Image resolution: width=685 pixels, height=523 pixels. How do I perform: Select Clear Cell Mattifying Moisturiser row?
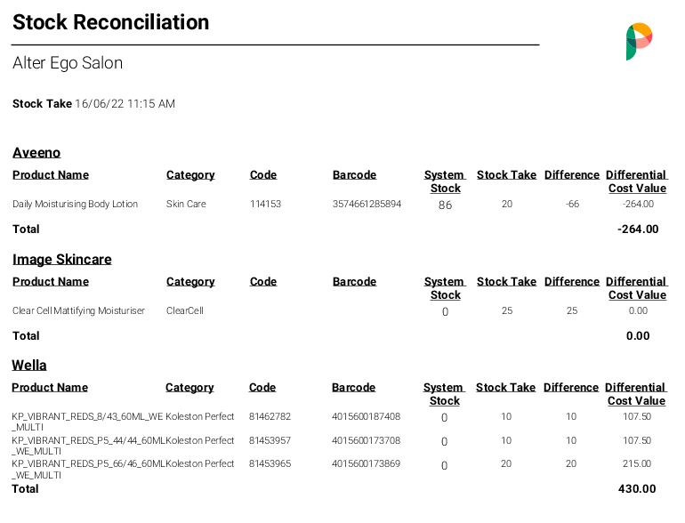tap(340, 310)
